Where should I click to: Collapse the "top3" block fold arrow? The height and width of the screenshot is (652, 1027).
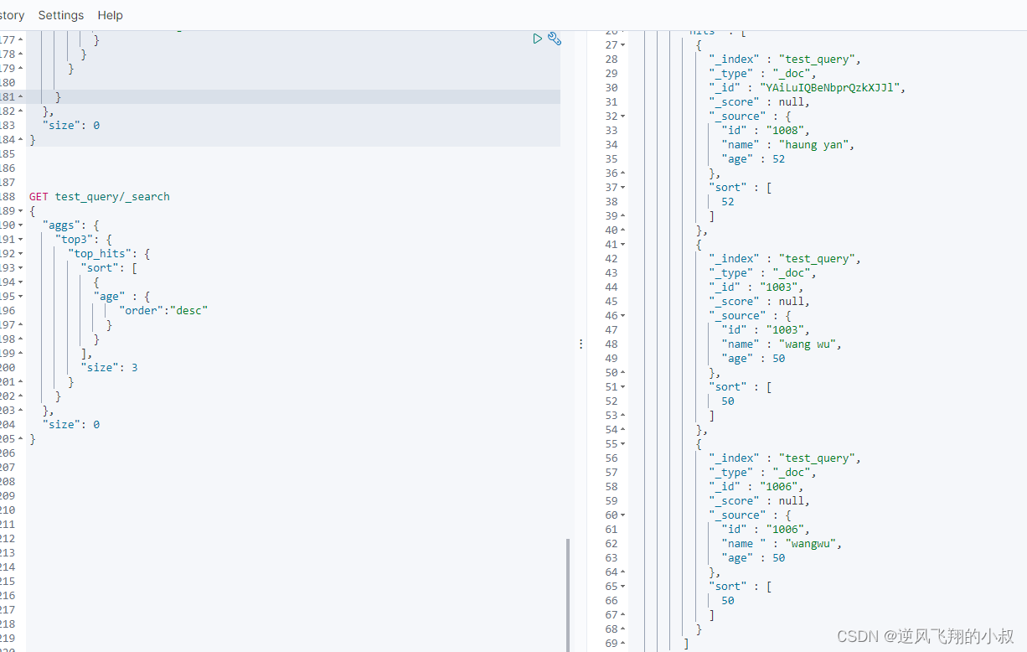pos(21,240)
